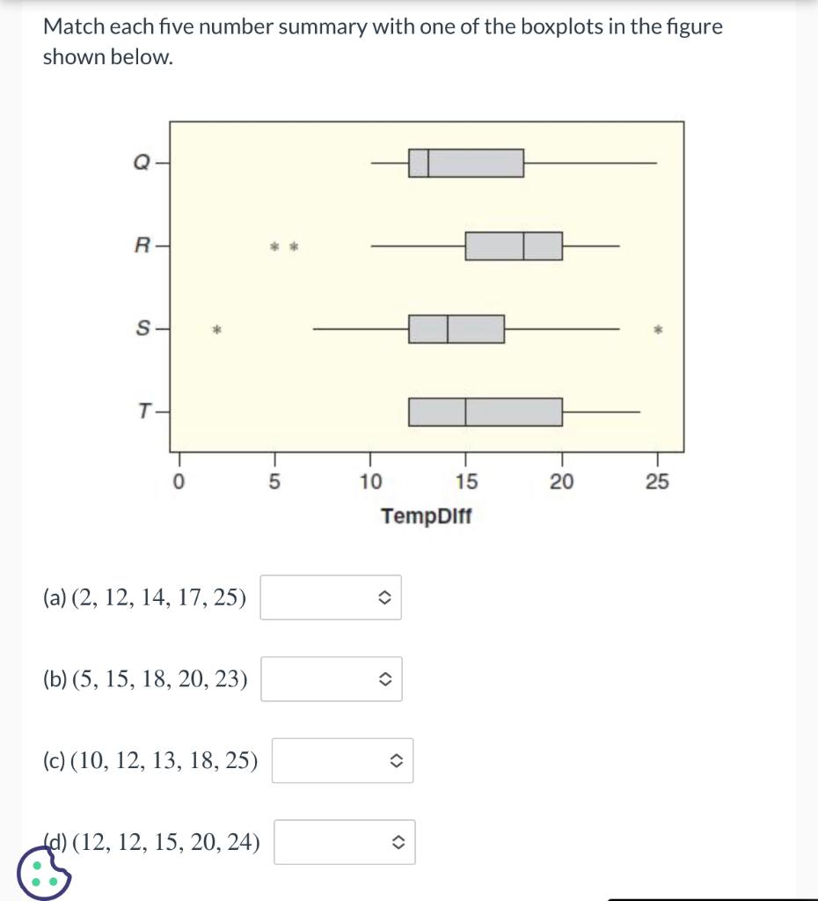Select the boxplot labeled T

(486, 409)
